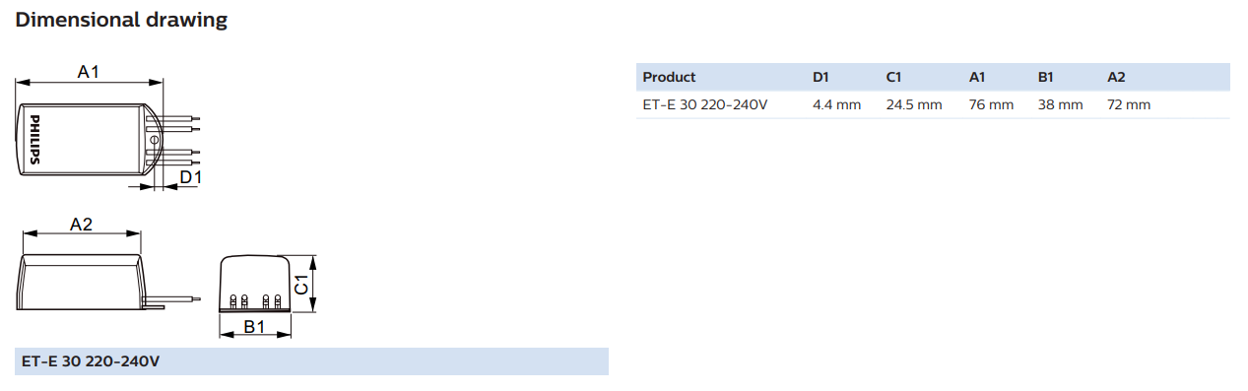The image size is (1248, 391).
Task: Select the end-view drawing with terminals
Action: click(x=254, y=285)
